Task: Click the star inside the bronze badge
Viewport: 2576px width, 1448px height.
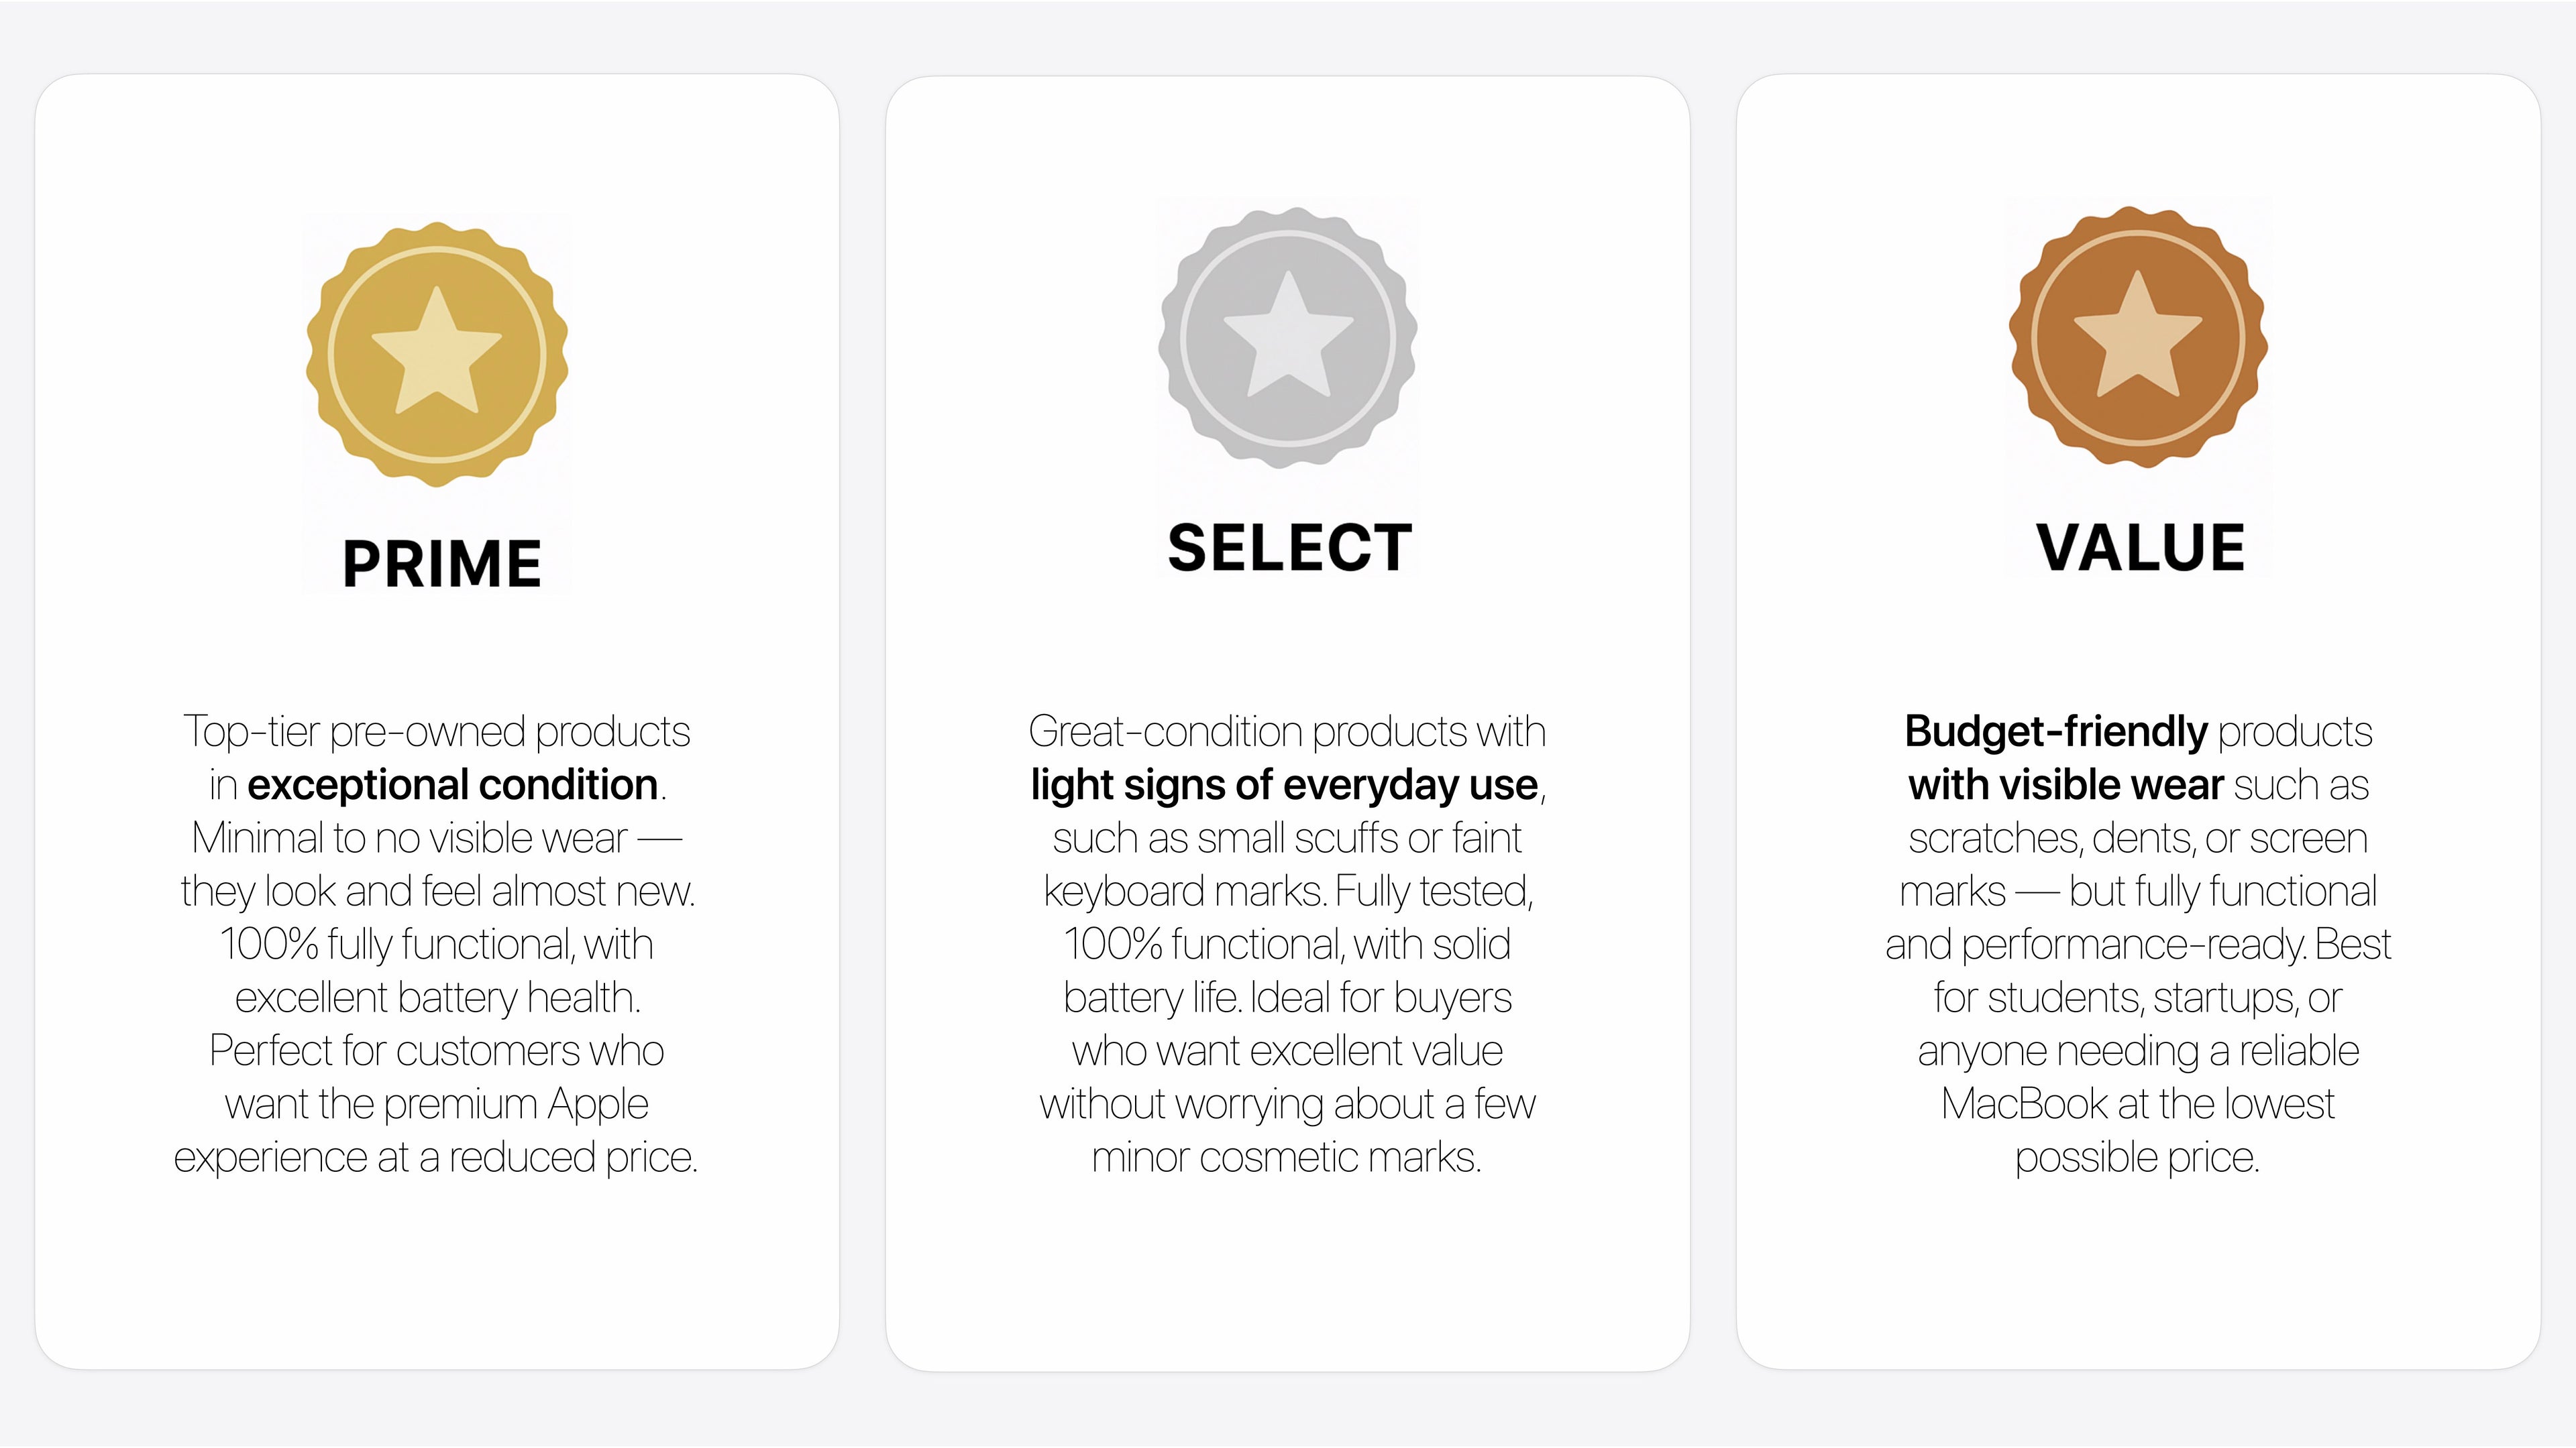Action: point(2138,335)
